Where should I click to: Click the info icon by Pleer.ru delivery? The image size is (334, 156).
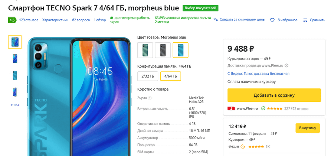pyautogui.click(x=286, y=66)
